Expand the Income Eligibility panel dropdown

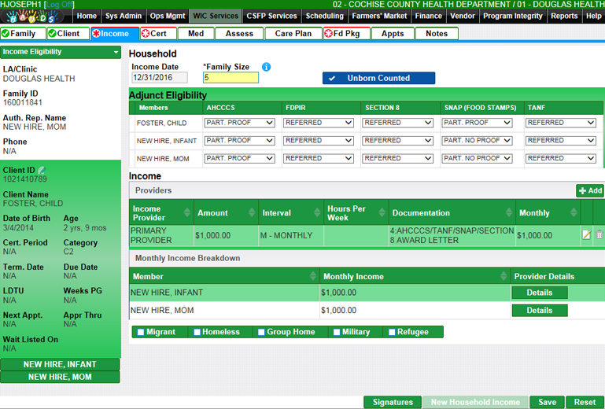(x=116, y=52)
